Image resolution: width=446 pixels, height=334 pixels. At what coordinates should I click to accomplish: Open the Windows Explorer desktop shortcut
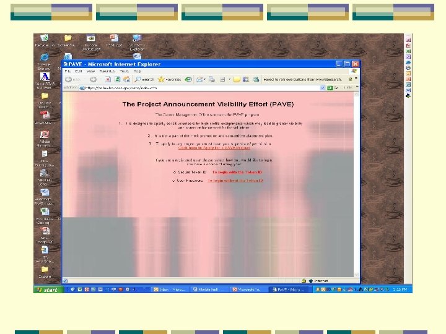pyautogui.click(x=137, y=43)
